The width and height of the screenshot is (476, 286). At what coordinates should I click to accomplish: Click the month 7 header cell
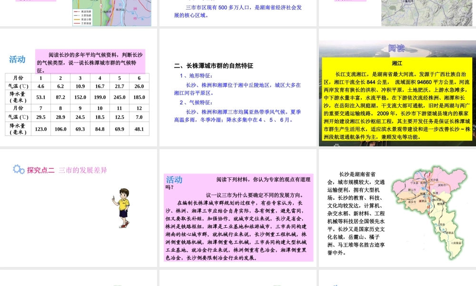(40, 108)
